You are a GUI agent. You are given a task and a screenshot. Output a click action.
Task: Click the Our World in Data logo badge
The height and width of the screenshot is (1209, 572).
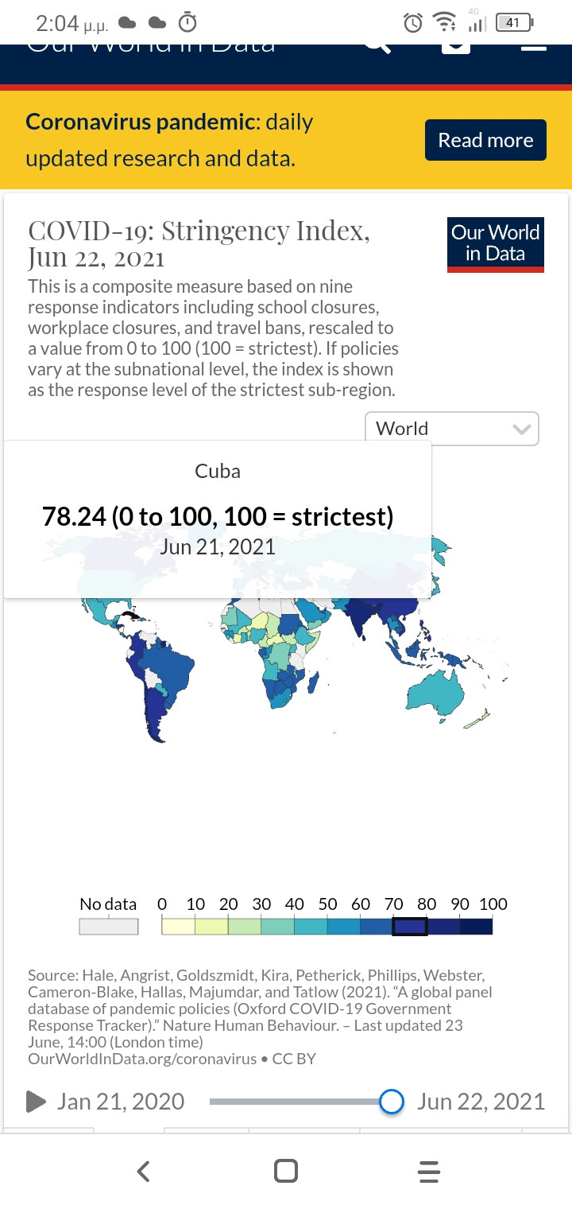point(496,245)
